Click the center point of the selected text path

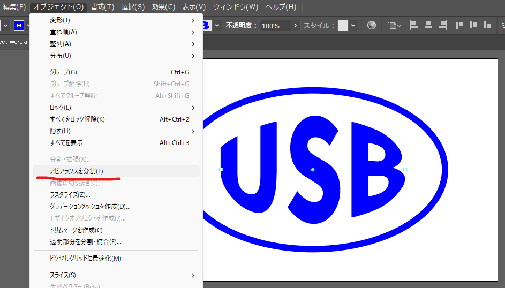coord(313,170)
